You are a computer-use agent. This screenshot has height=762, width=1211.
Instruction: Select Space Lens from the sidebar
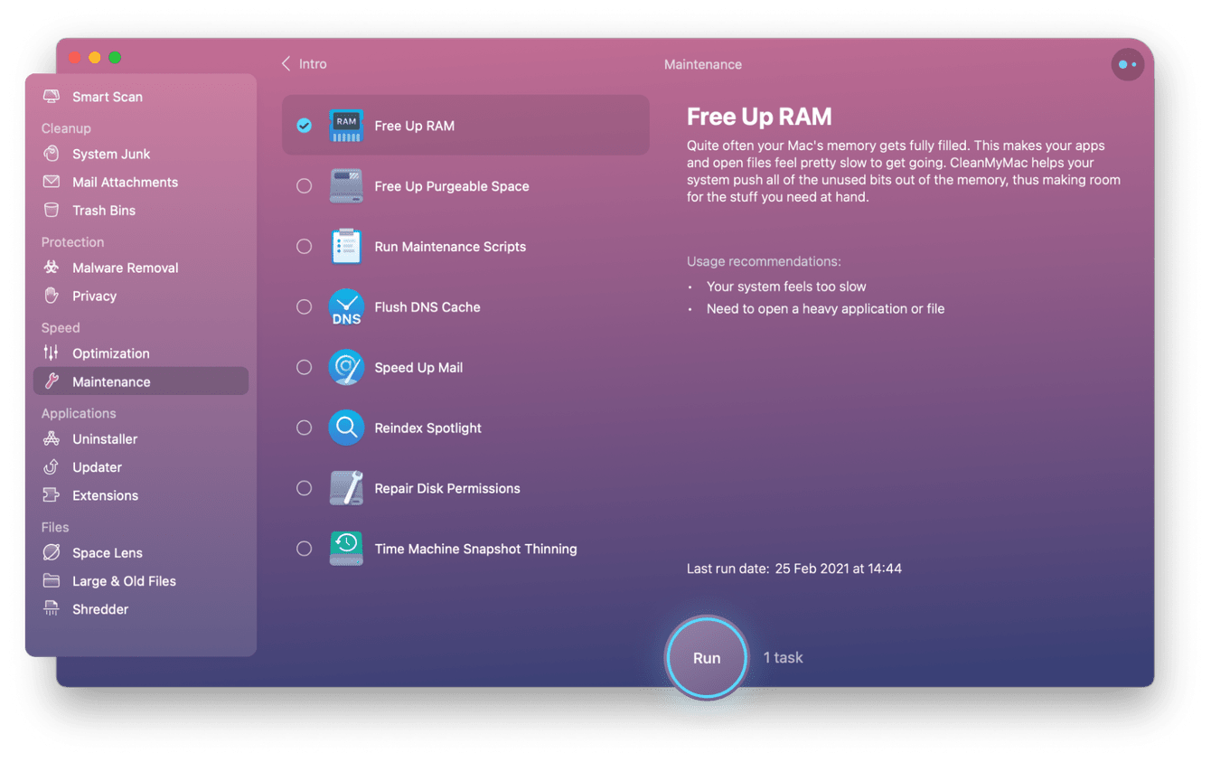pyautogui.click(x=141, y=552)
